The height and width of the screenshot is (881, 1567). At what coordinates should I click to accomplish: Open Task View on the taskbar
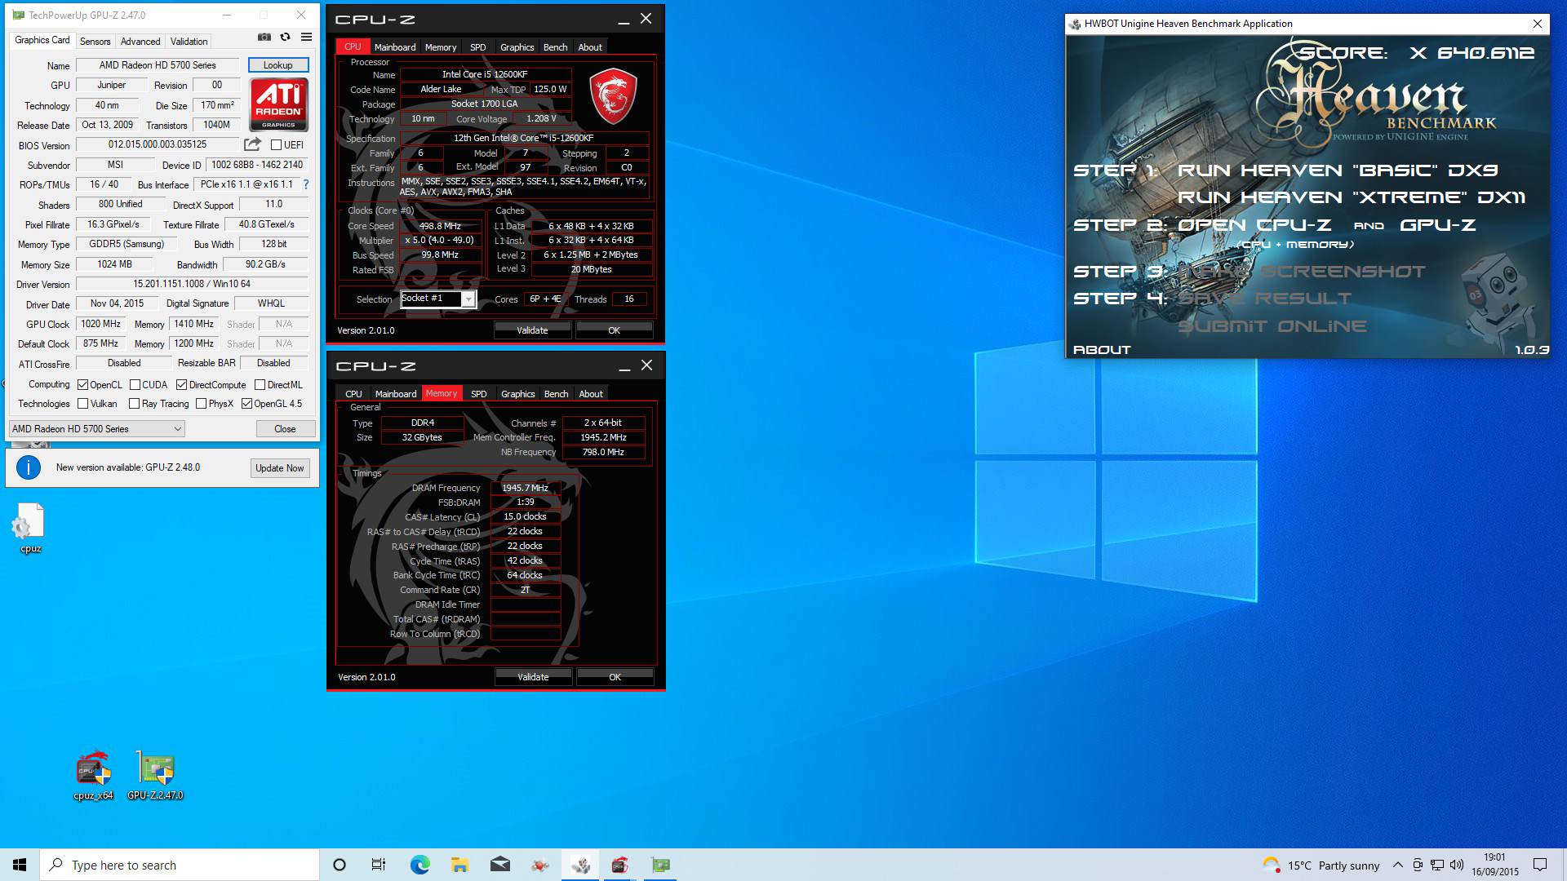(379, 865)
